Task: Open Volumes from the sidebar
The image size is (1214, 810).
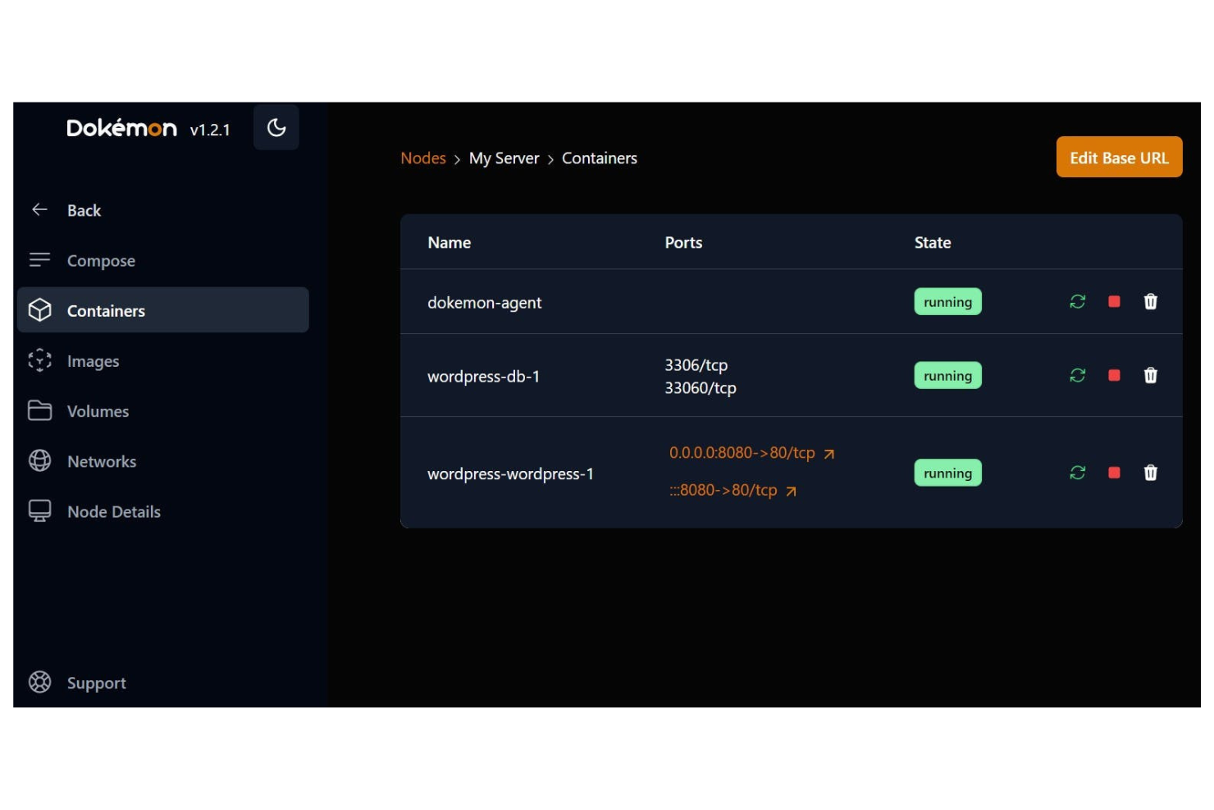Action: (x=98, y=411)
